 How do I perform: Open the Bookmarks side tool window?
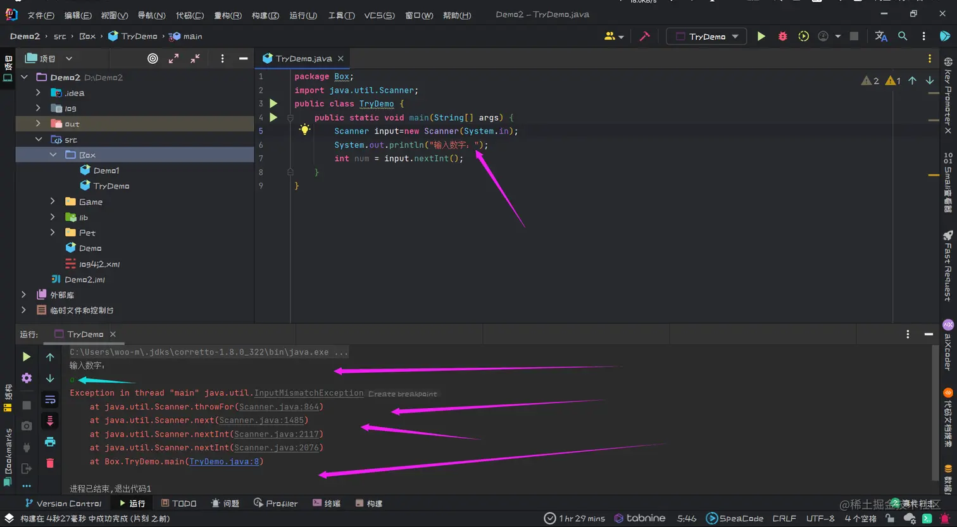[8, 456]
